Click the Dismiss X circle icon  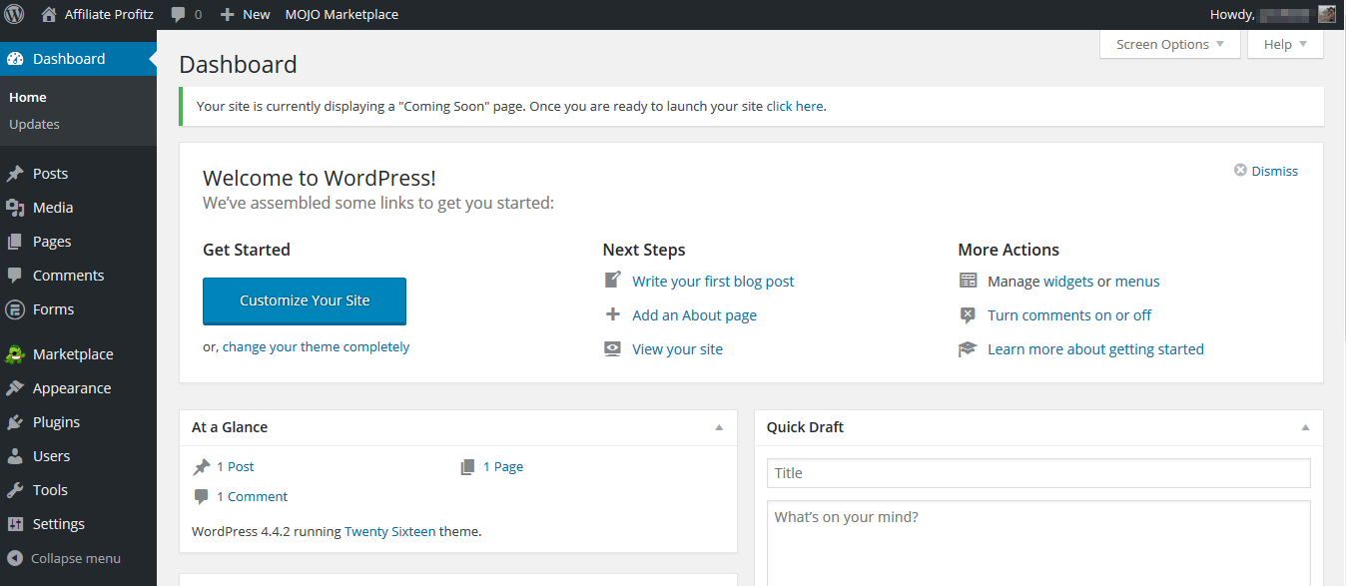tap(1240, 171)
